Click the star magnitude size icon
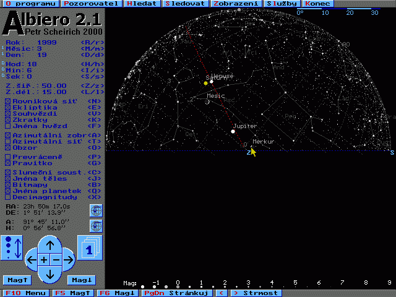This screenshot has width=396, height=297. coord(12,247)
